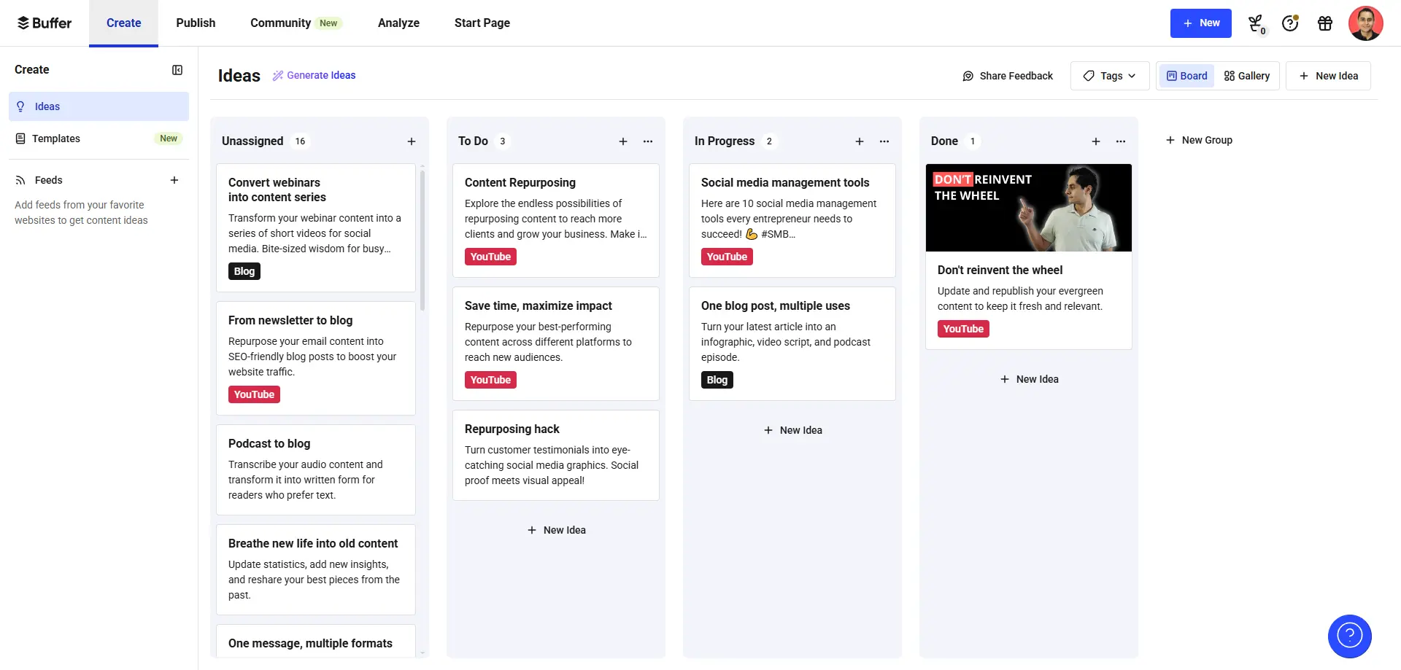Open the help question mark icon
1401x670 pixels.
coord(1290,23)
